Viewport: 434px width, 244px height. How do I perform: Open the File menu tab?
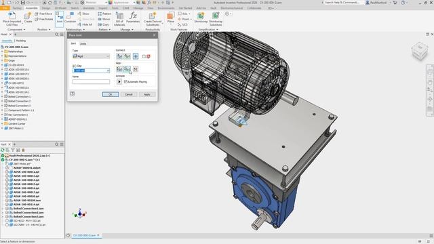coord(5,8)
